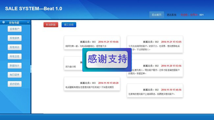Click the 2014-11-21 17:19:06 timestamp
Screen dimensions: 214x120
108,42
